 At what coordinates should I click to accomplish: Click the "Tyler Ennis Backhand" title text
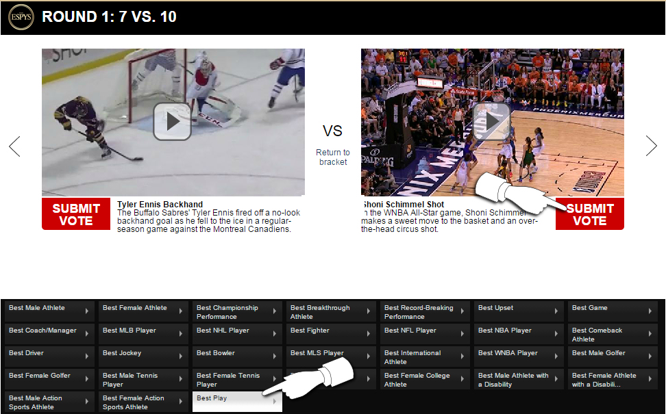point(160,205)
